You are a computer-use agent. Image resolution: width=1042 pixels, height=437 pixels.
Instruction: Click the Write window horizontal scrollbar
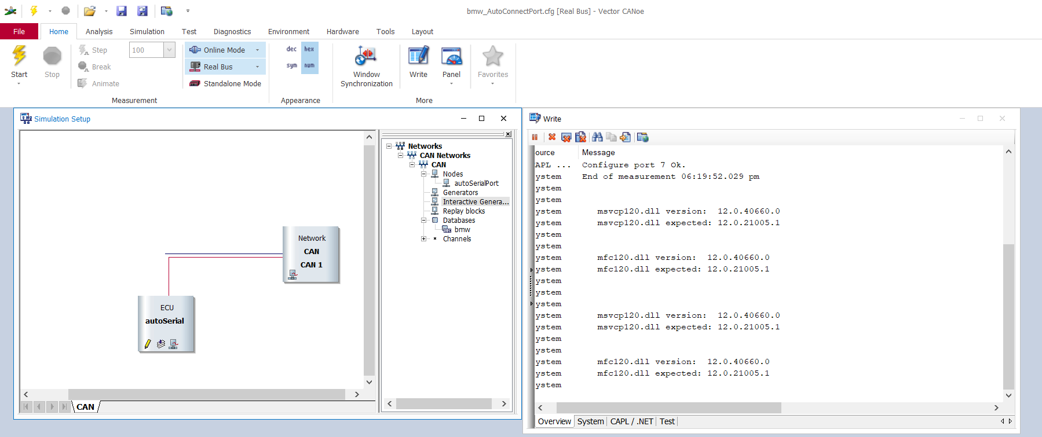pyautogui.click(x=668, y=408)
